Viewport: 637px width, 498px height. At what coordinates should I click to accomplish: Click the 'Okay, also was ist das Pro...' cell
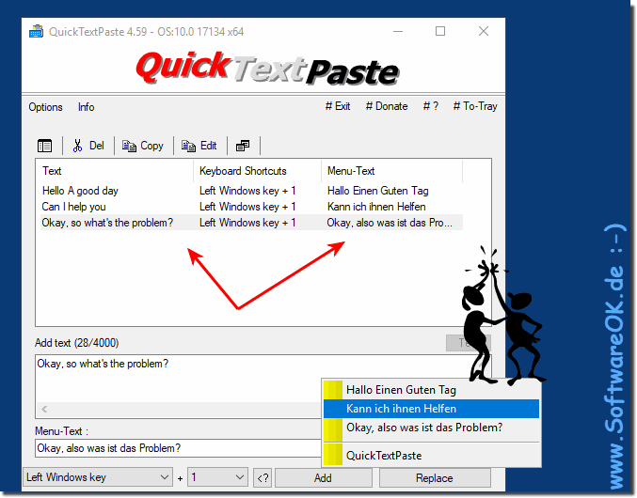click(x=390, y=223)
